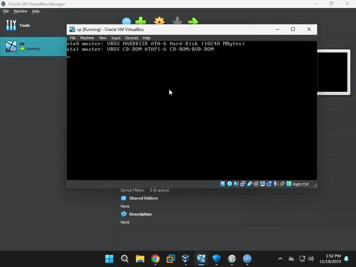The height and width of the screenshot is (267, 356).
Task: Click the keyboard capture arrow icon
Action: pos(289,184)
